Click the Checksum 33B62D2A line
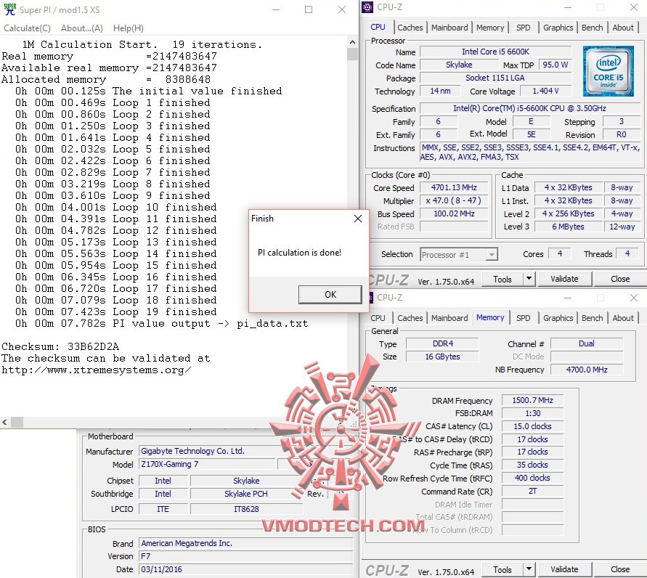Screen dimensions: 647x578 point(60,346)
